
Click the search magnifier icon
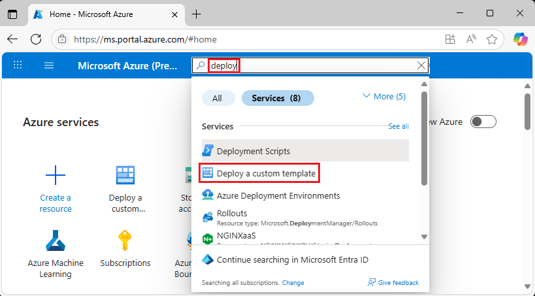[x=201, y=65]
